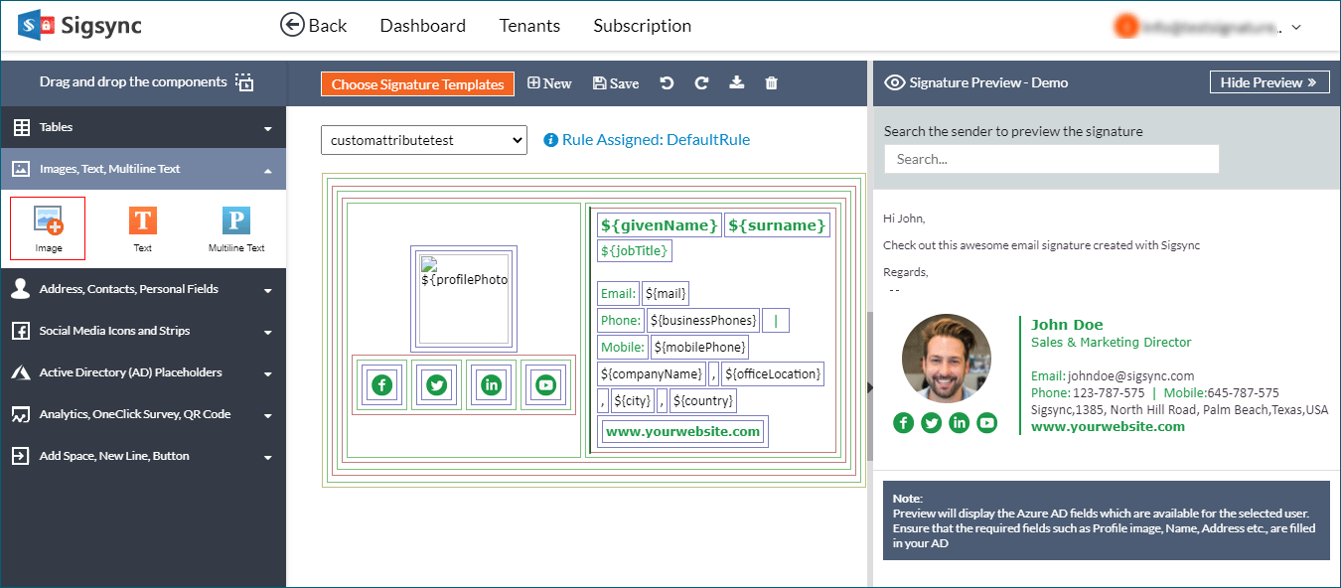This screenshot has height=588, width=1341.
Task: Click the LinkedIn icon in the preview
Action: [959, 423]
